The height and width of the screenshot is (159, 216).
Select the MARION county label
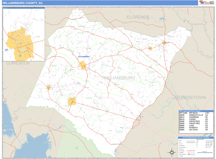(198, 24)
